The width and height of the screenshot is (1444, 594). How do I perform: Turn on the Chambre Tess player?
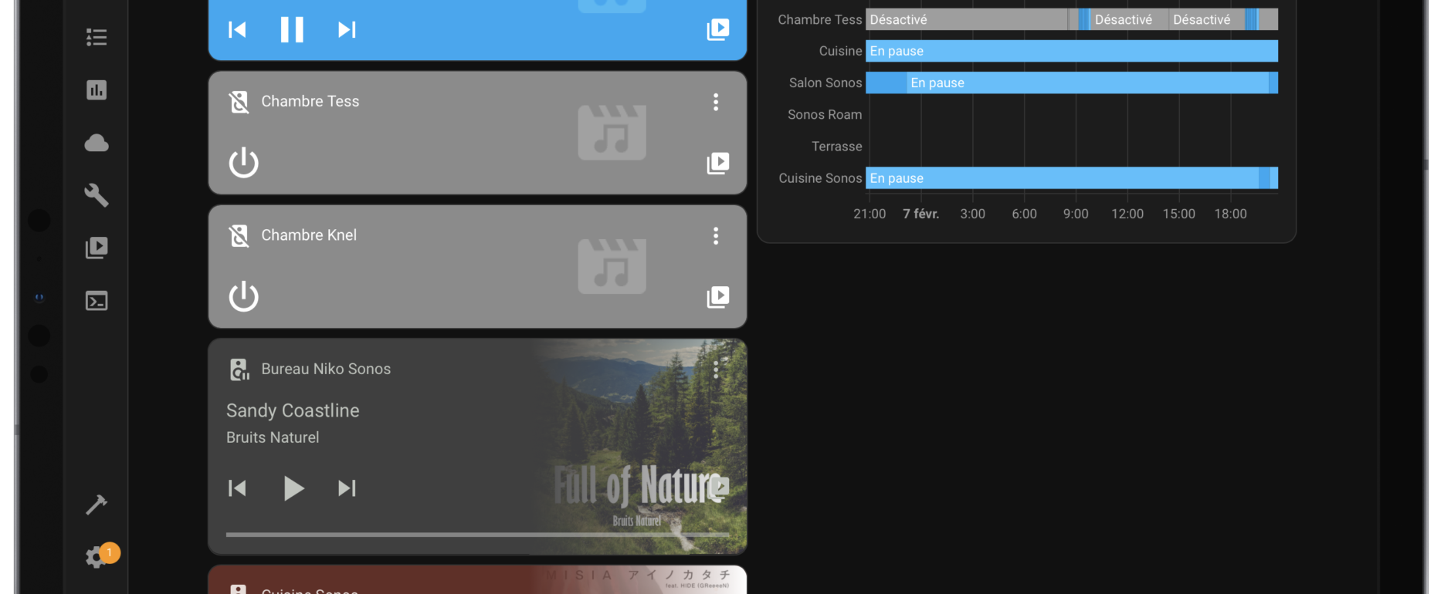(x=244, y=163)
